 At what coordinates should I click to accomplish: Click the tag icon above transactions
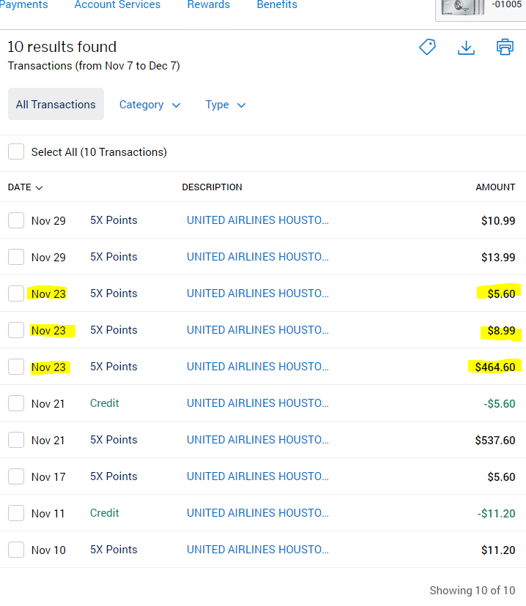click(x=427, y=48)
